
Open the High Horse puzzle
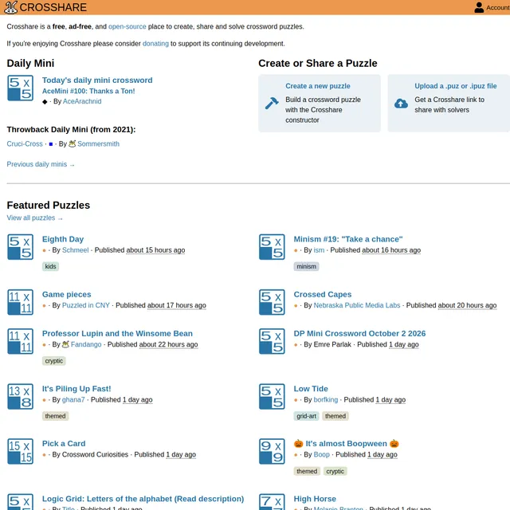(x=315, y=499)
